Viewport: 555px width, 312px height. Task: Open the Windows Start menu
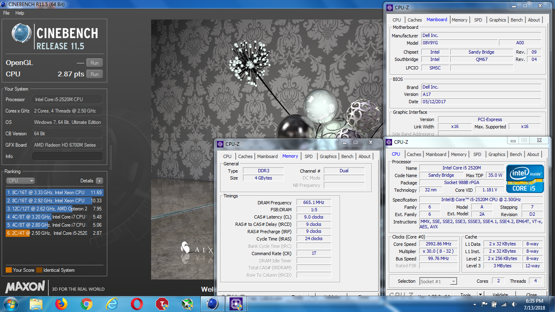pos(10,303)
